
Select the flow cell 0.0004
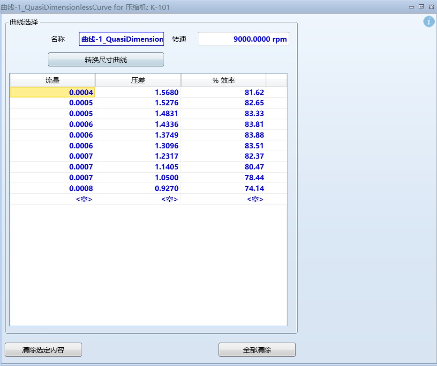pyautogui.click(x=53, y=92)
